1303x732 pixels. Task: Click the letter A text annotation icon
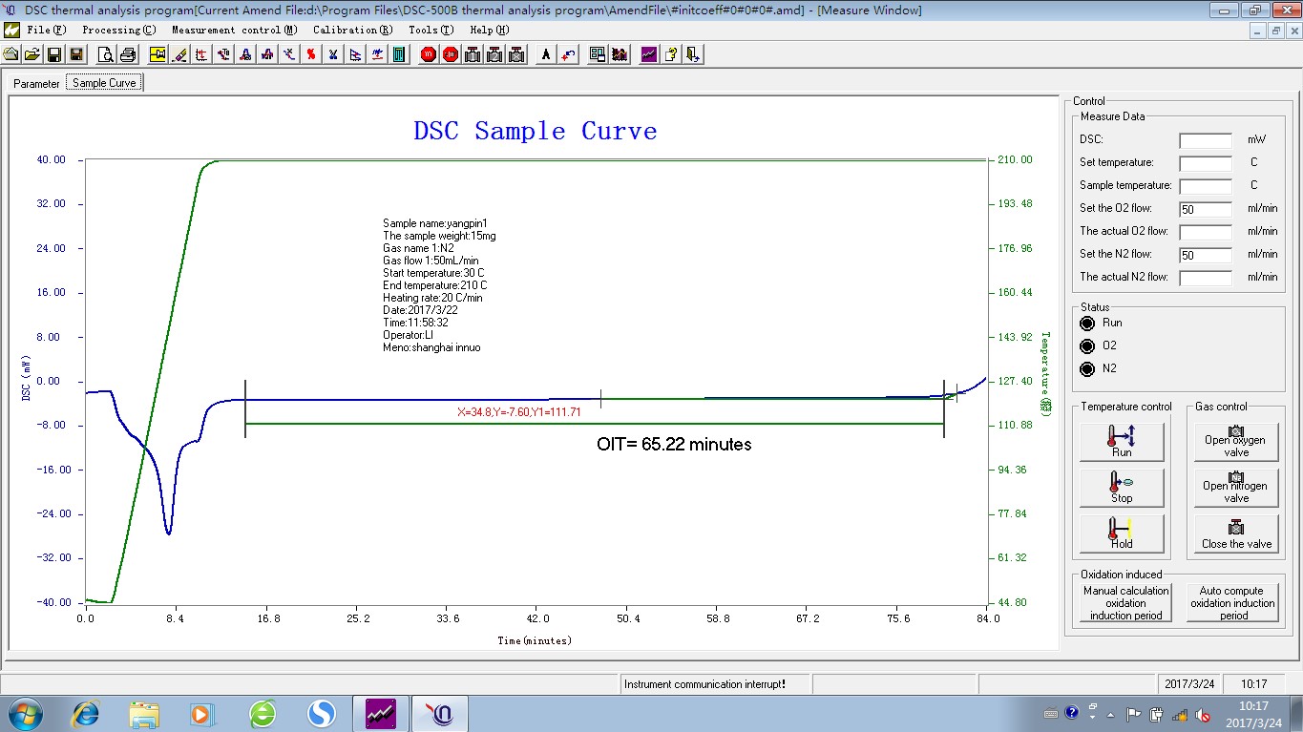(x=546, y=54)
